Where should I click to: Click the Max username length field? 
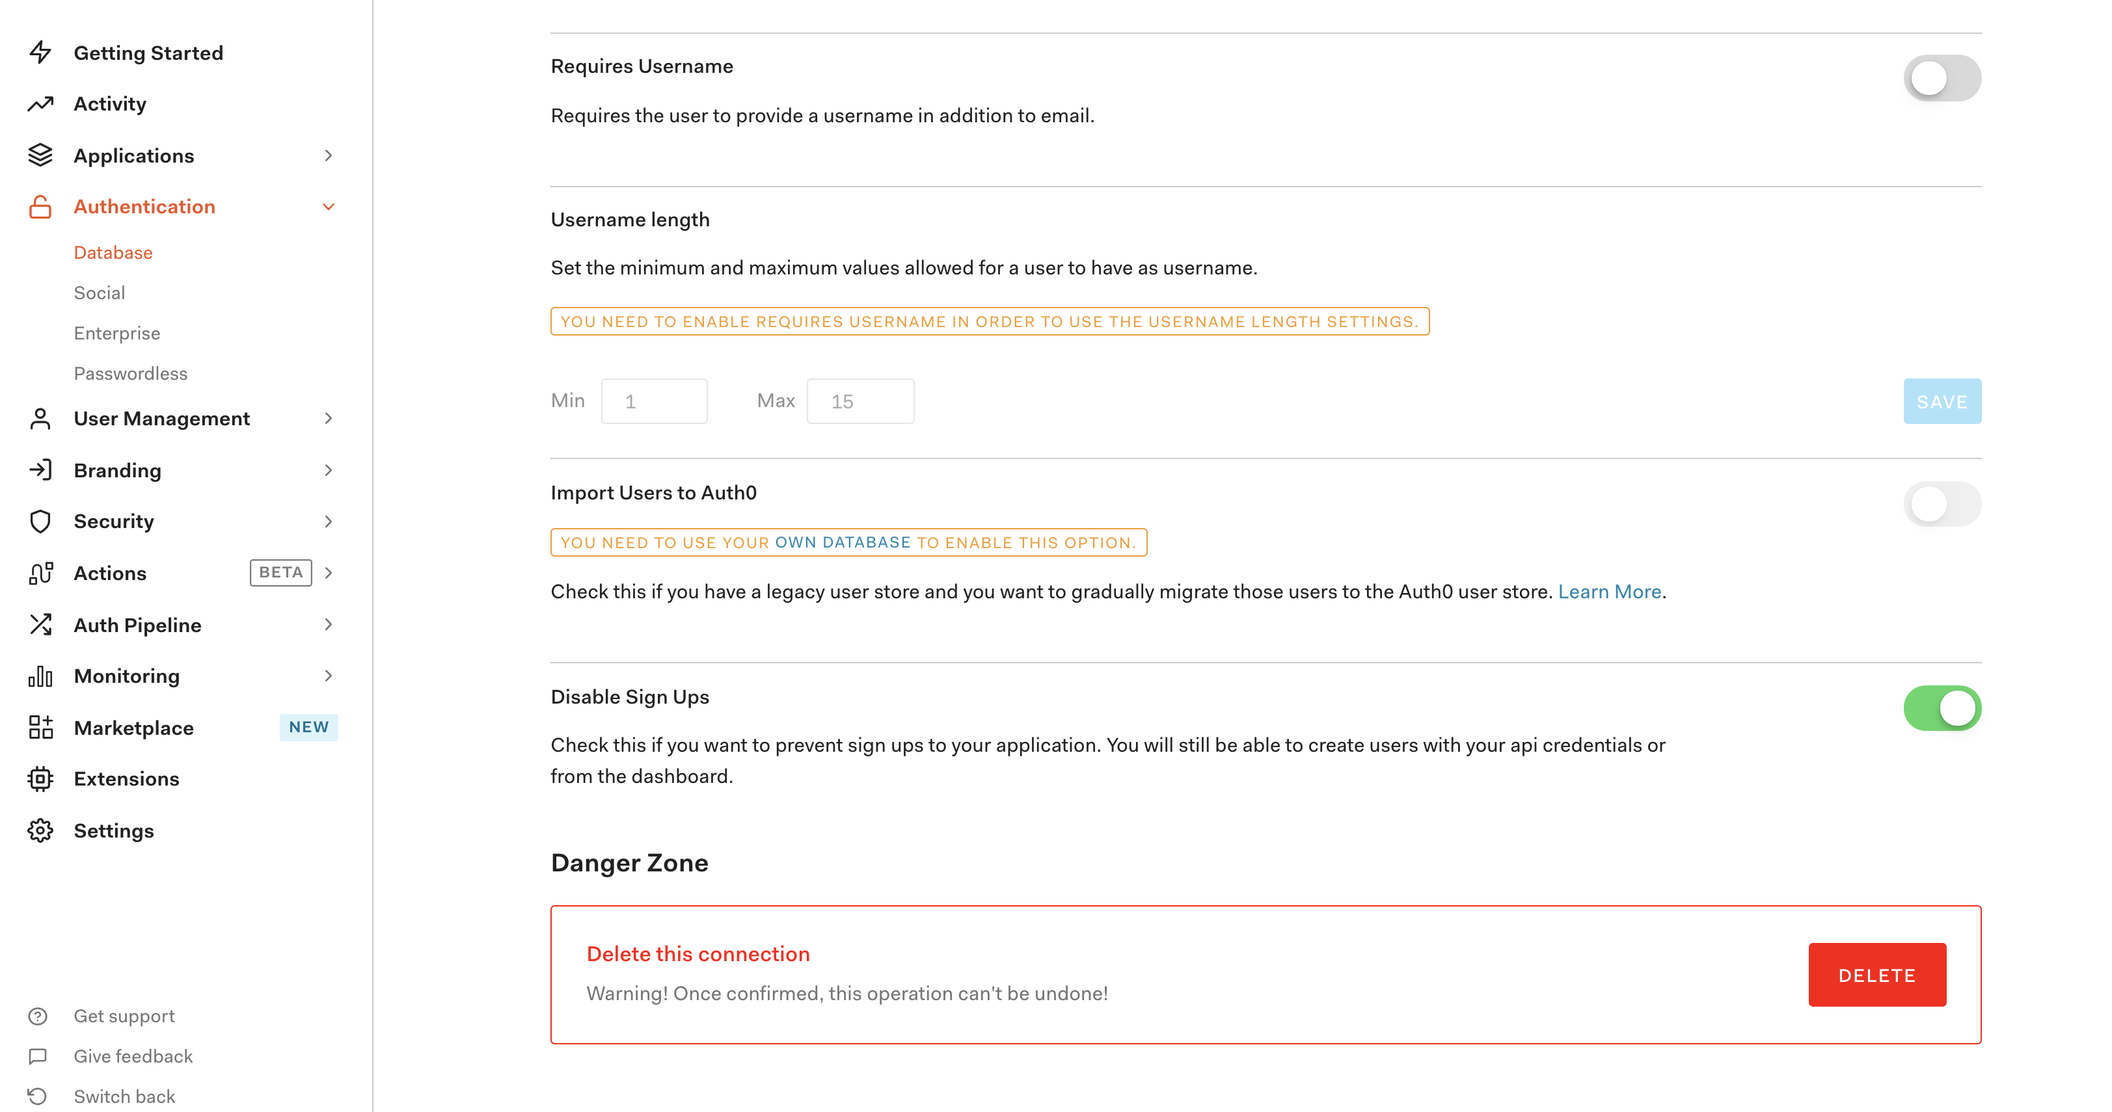pyautogui.click(x=860, y=401)
